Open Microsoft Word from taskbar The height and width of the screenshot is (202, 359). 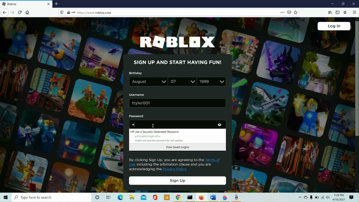(x=213, y=198)
